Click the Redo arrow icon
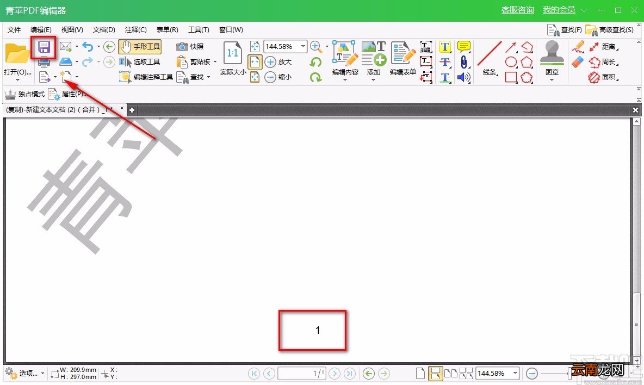 88,62
